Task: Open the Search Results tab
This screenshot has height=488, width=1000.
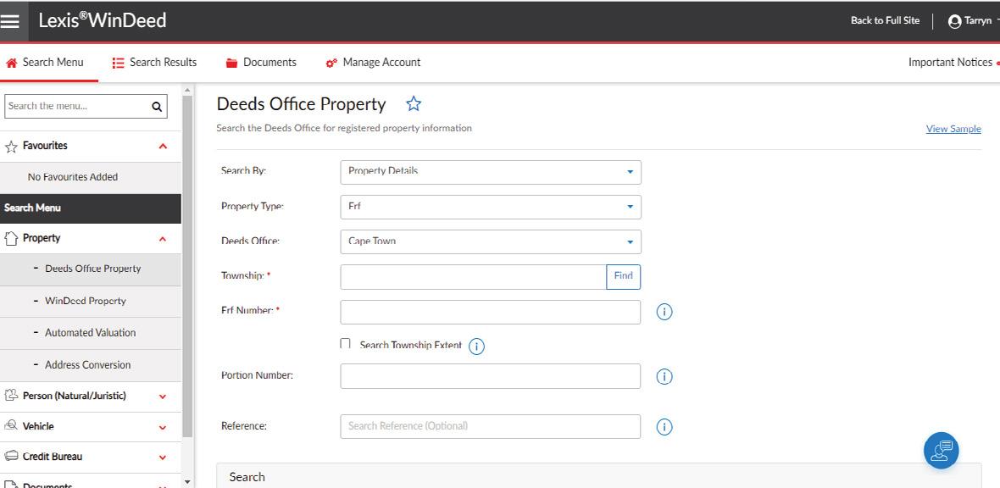Action: [x=154, y=63]
